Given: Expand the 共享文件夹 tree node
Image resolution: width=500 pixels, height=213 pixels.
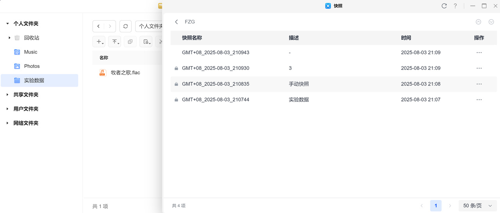Looking at the screenshot, I should click(x=7, y=95).
